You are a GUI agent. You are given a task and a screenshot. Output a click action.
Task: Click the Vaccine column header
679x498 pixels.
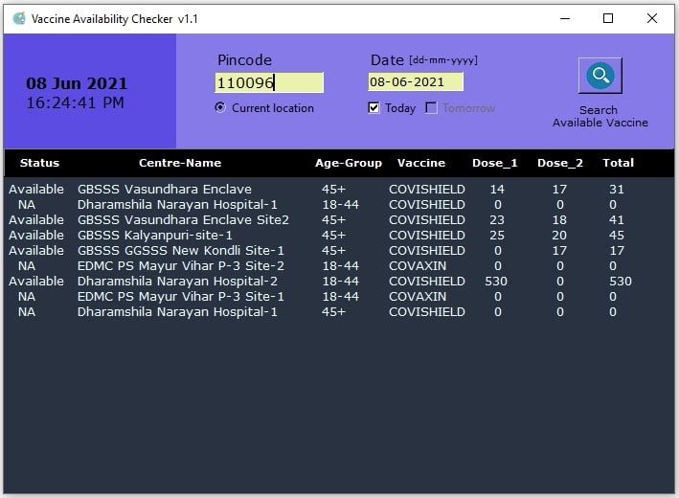click(x=421, y=163)
